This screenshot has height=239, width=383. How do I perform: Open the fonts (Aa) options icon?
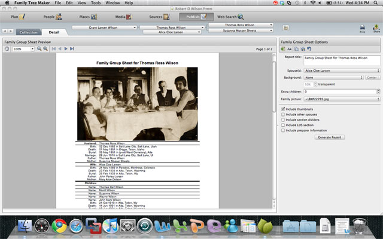click(288, 48)
